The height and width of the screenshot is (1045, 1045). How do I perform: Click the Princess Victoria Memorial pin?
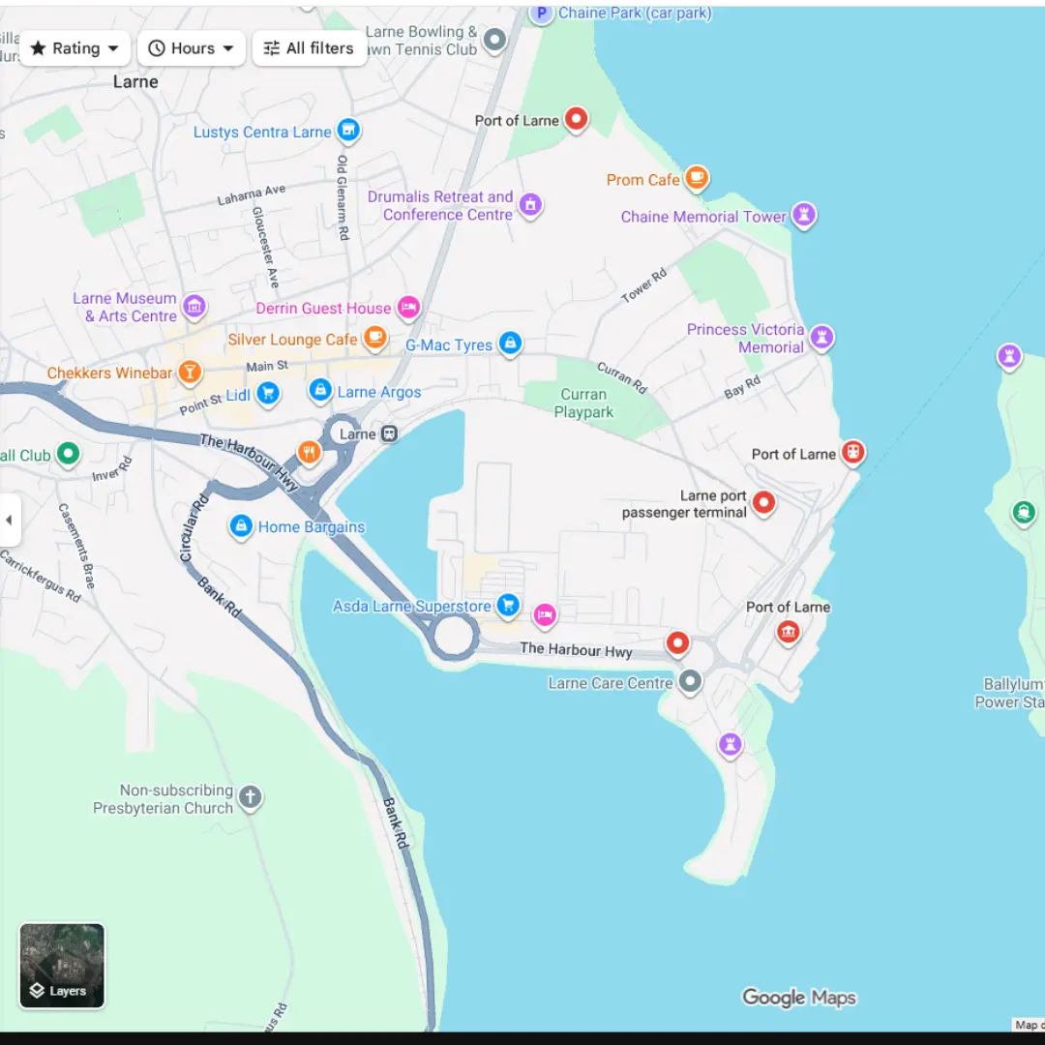[821, 338]
